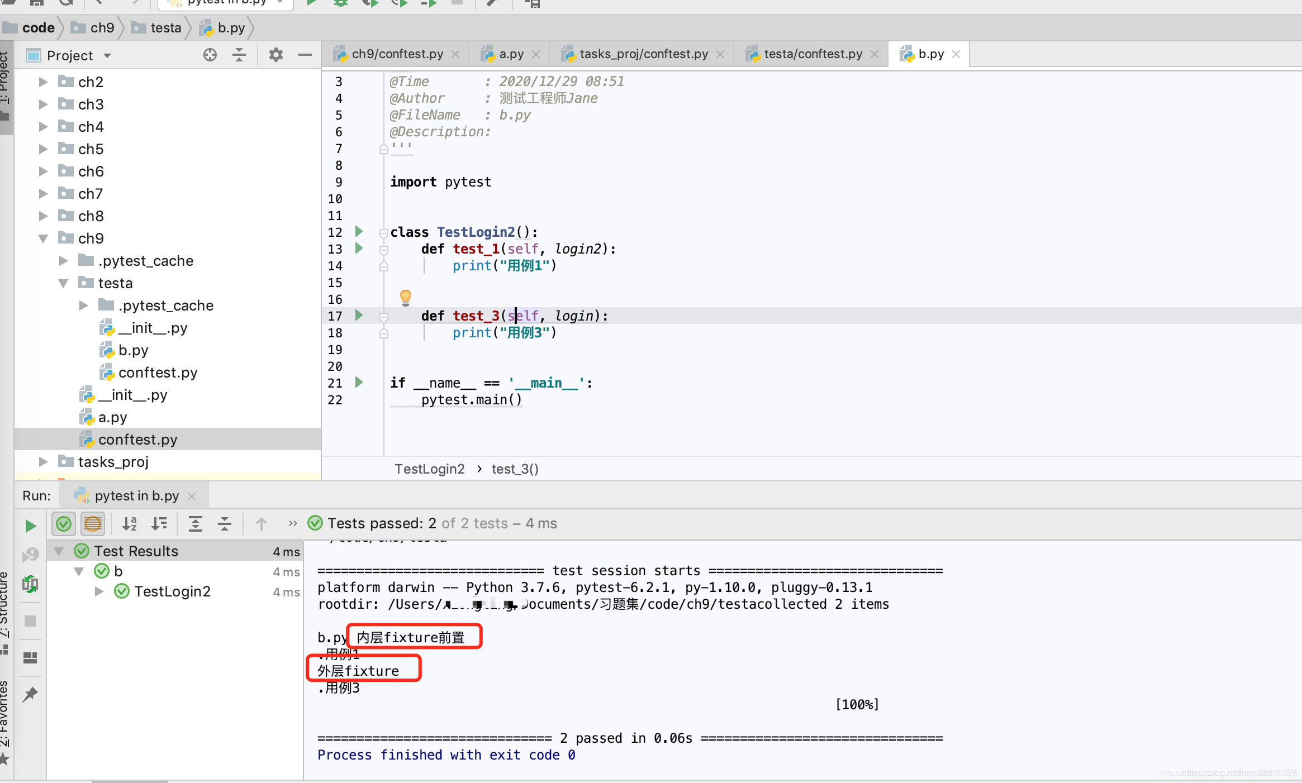This screenshot has width=1302, height=783.
Task: Close the ch9/conftest.py tab
Action: click(455, 54)
